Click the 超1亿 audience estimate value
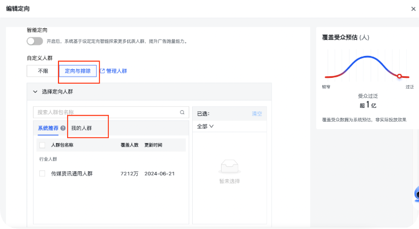Viewport: 419px width, 229px height. point(368,105)
